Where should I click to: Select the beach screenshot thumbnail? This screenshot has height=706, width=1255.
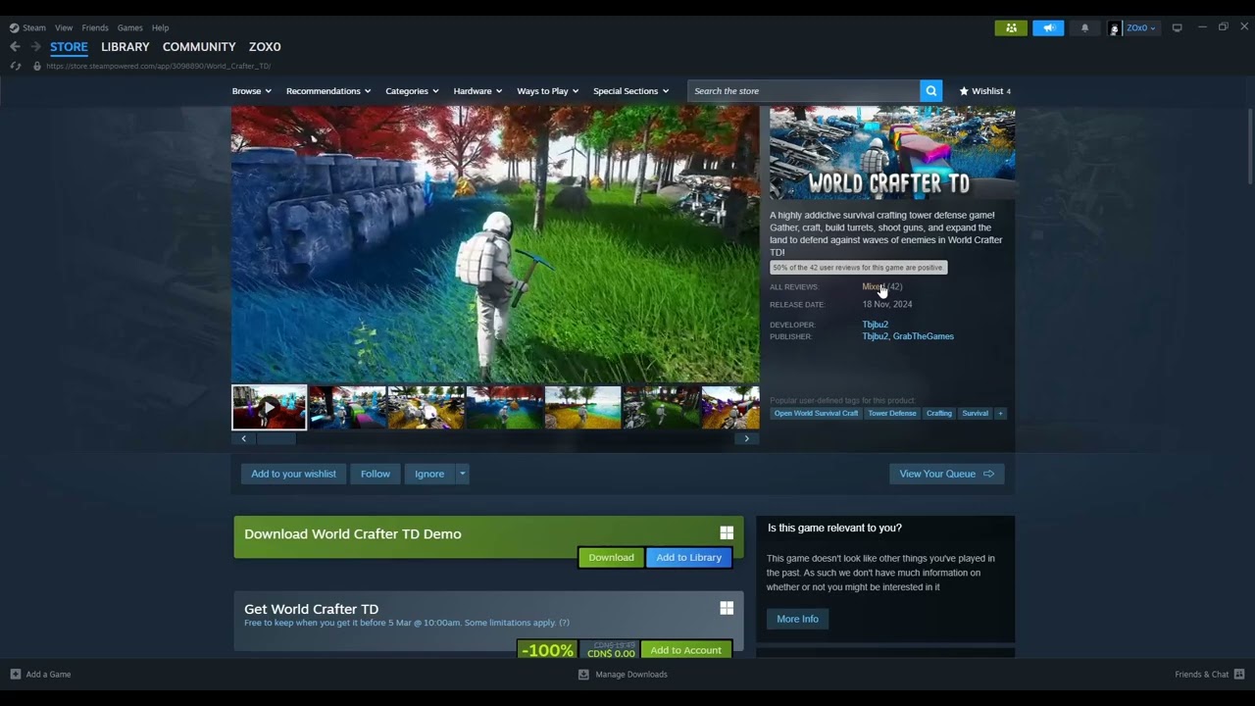(x=582, y=407)
